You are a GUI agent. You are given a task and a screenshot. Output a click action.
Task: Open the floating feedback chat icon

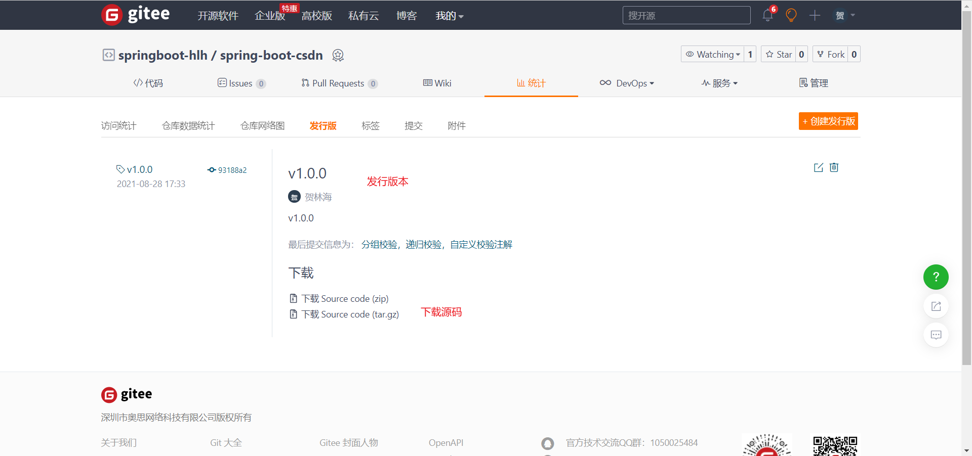click(x=936, y=335)
